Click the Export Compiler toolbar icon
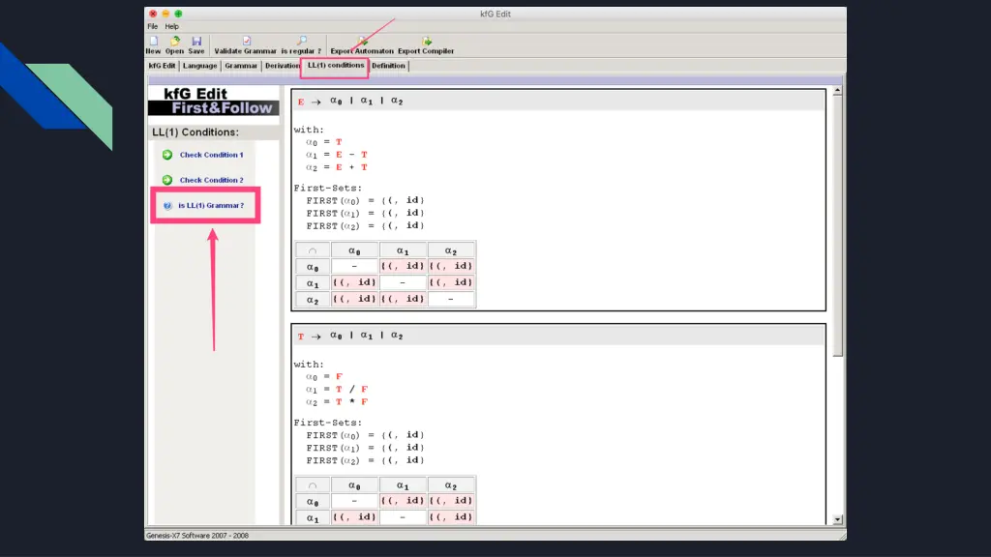Screen dimensions: 991x557 point(427,41)
